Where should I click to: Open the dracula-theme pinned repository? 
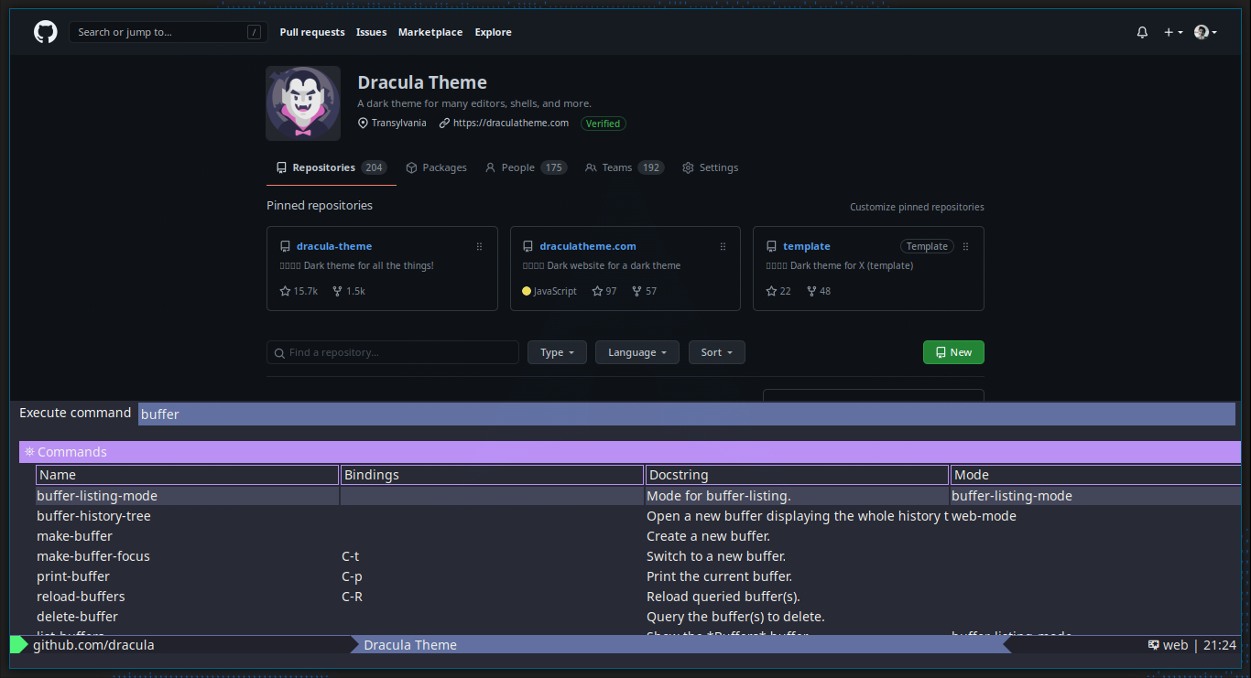[334, 246]
